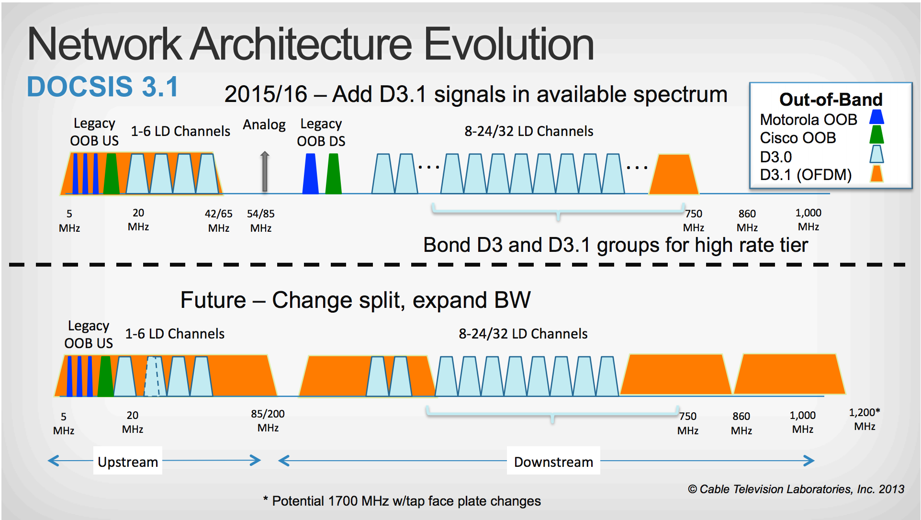The width and height of the screenshot is (921, 520).
Task: Click the orange OFDM block near 750 MHz
Action: [674, 175]
